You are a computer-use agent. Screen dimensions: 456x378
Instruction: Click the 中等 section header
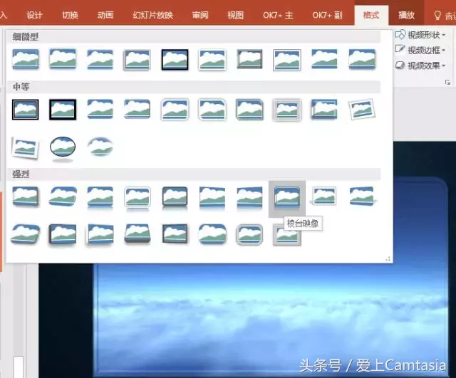click(193, 87)
